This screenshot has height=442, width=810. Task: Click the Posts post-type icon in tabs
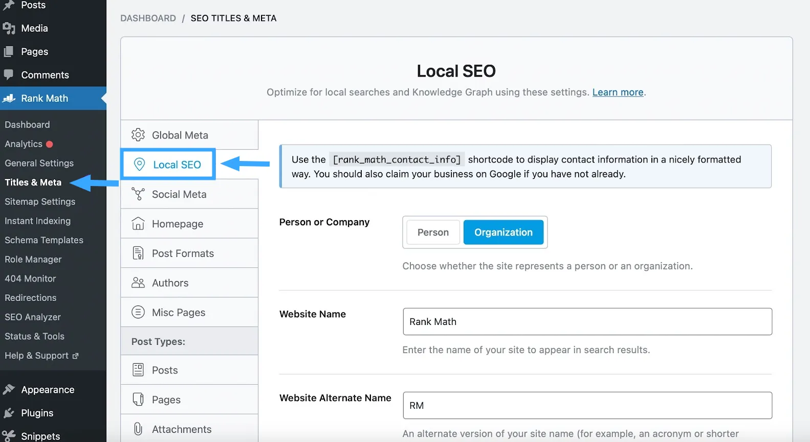138,369
